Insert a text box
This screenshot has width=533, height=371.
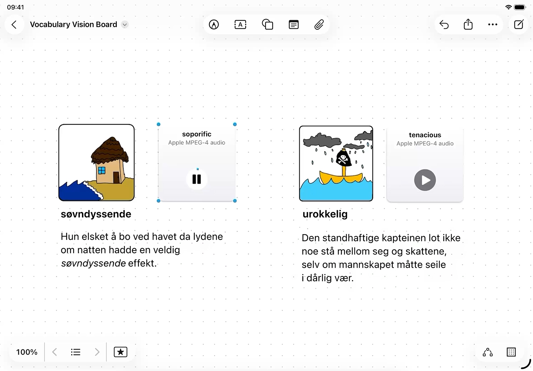[x=240, y=24]
